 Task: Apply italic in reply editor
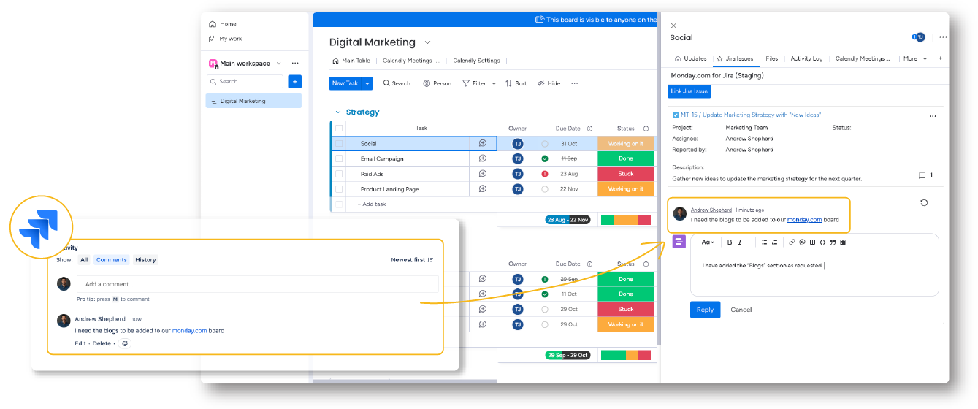(x=740, y=242)
